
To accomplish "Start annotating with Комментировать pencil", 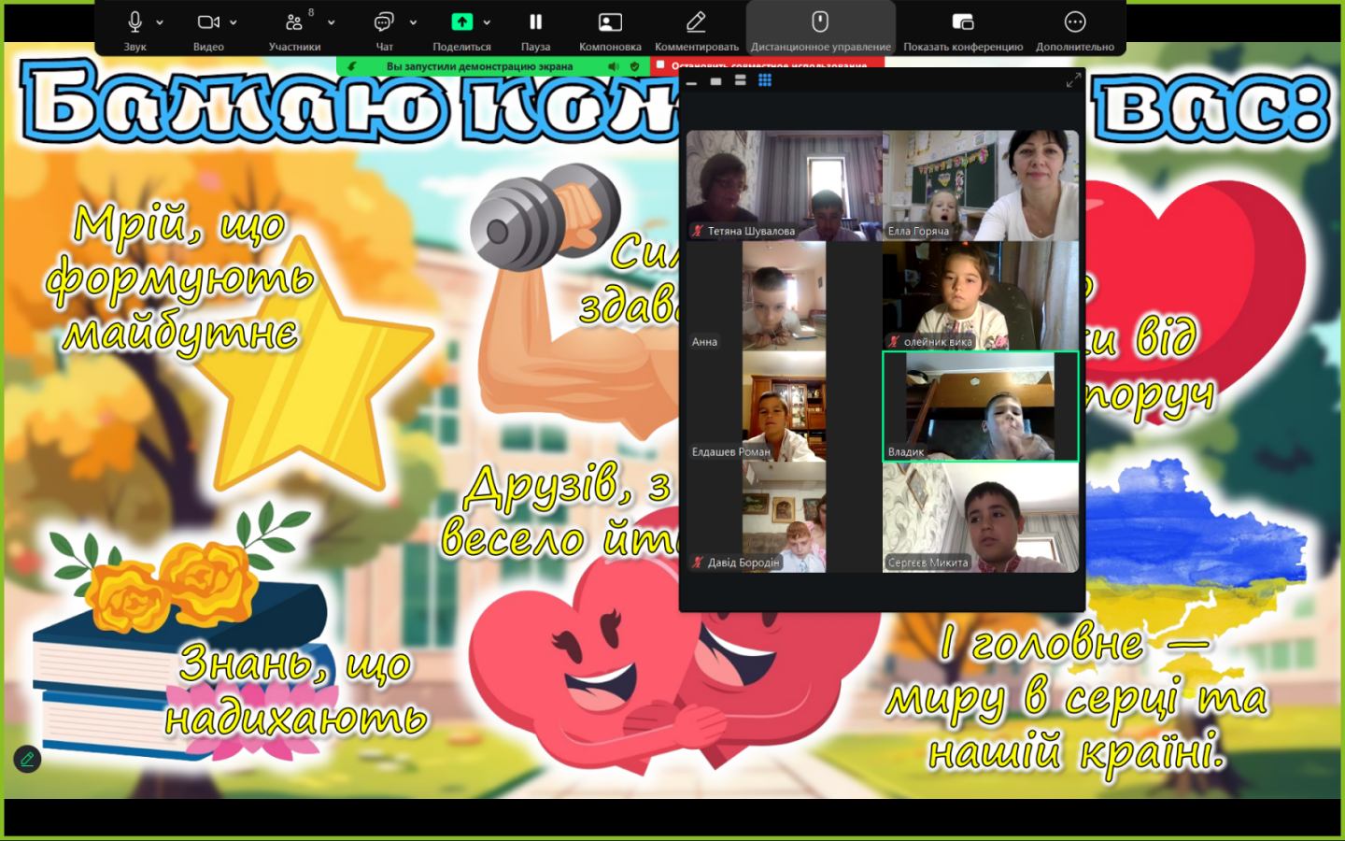I will click(x=696, y=22).
